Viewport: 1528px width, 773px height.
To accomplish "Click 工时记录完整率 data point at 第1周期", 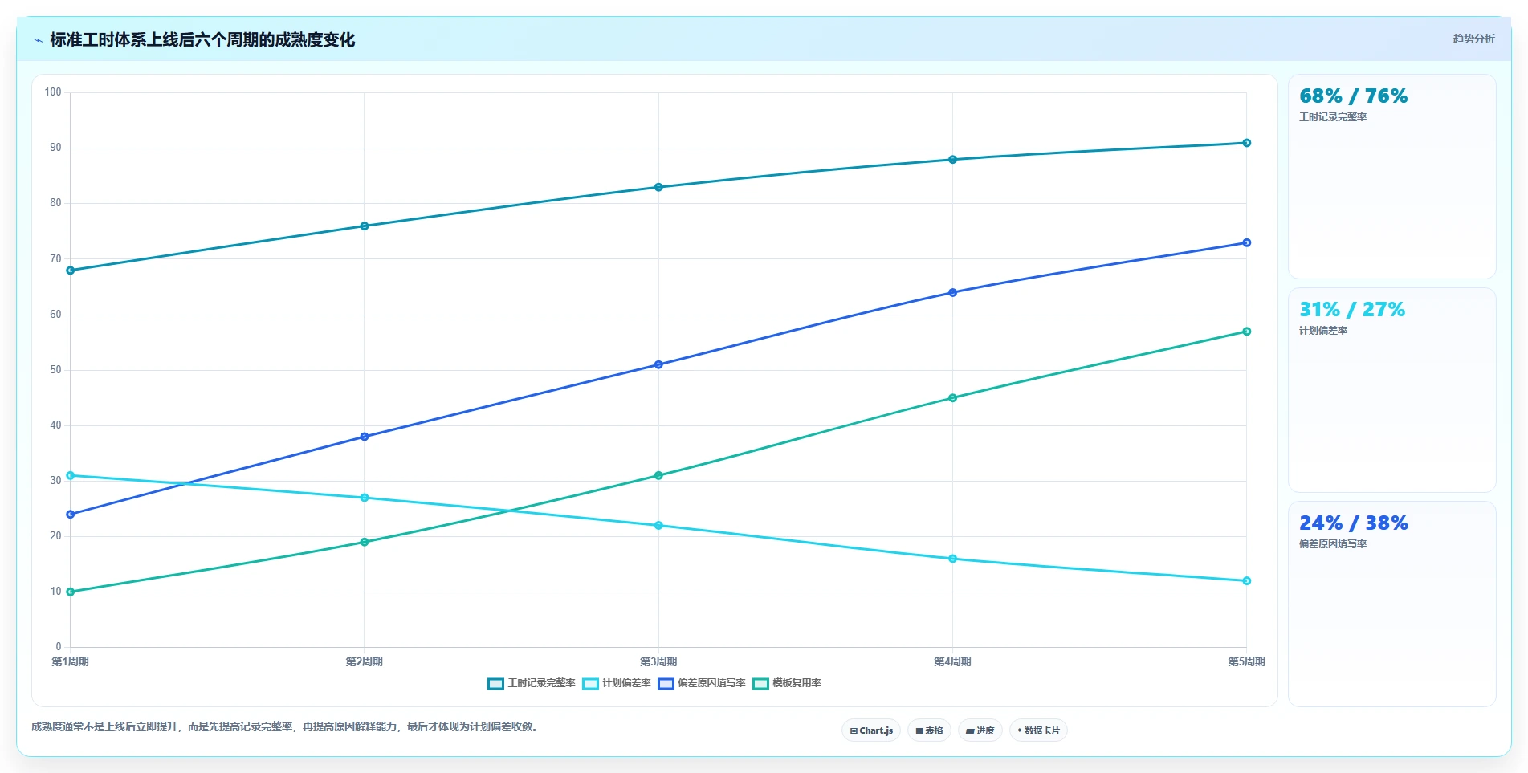I will point(71,271).
